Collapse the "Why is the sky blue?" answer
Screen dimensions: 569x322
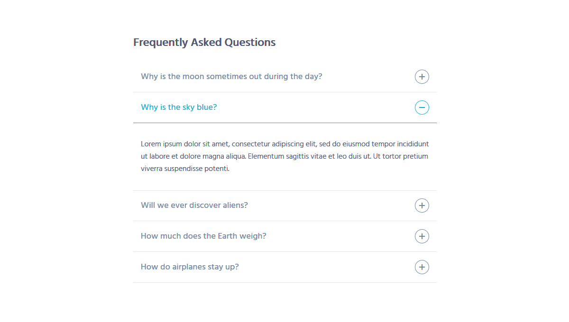(x=422, y=107)
